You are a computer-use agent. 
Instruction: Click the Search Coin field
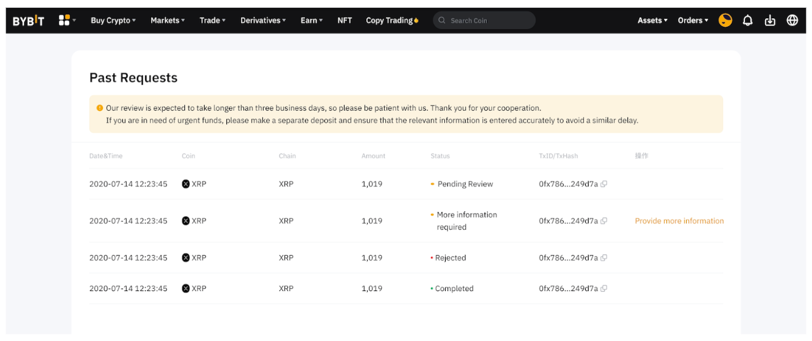(x=487, y=20)
